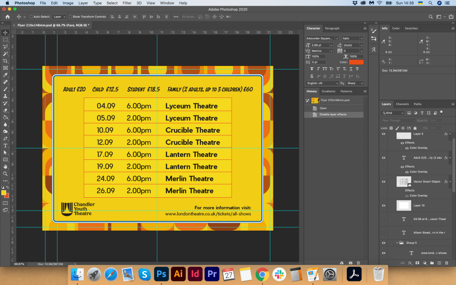
Task: Select the Horizontal Type tool
Action: [x=5, y=146]
